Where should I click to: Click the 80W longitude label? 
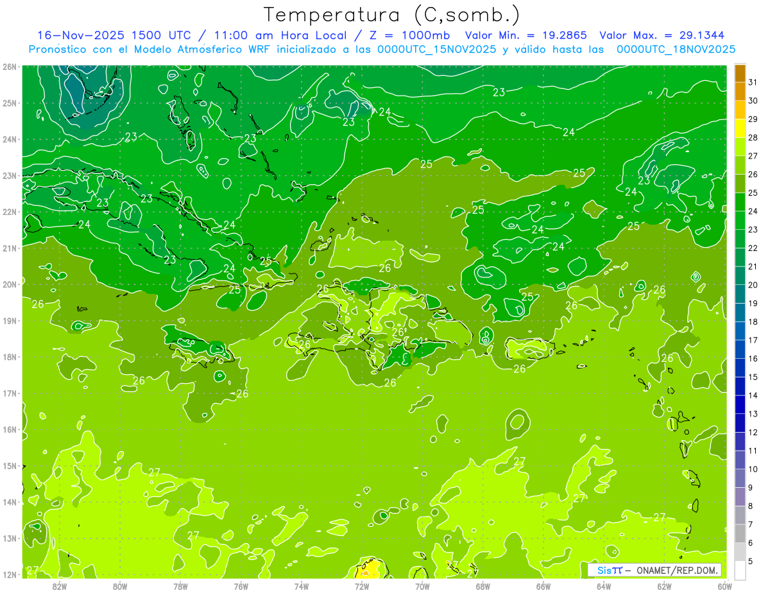coord(119,586)
